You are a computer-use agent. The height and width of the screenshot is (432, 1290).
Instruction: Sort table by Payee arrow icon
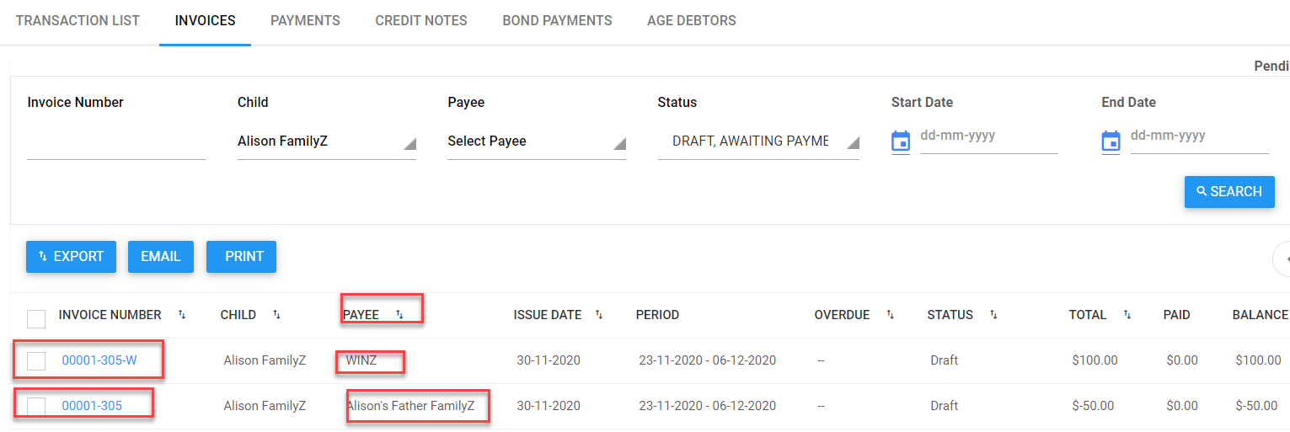399,315
